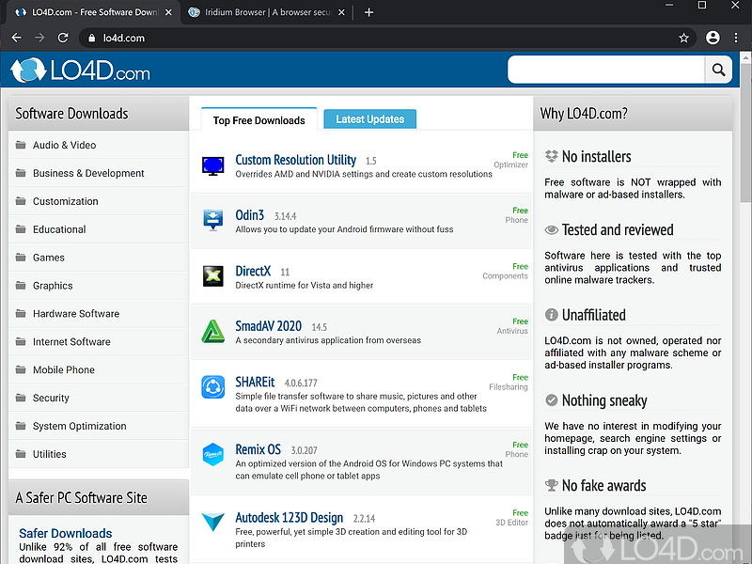
Task: Click the LO4D.com logo
Action: [x=80, y=70]
